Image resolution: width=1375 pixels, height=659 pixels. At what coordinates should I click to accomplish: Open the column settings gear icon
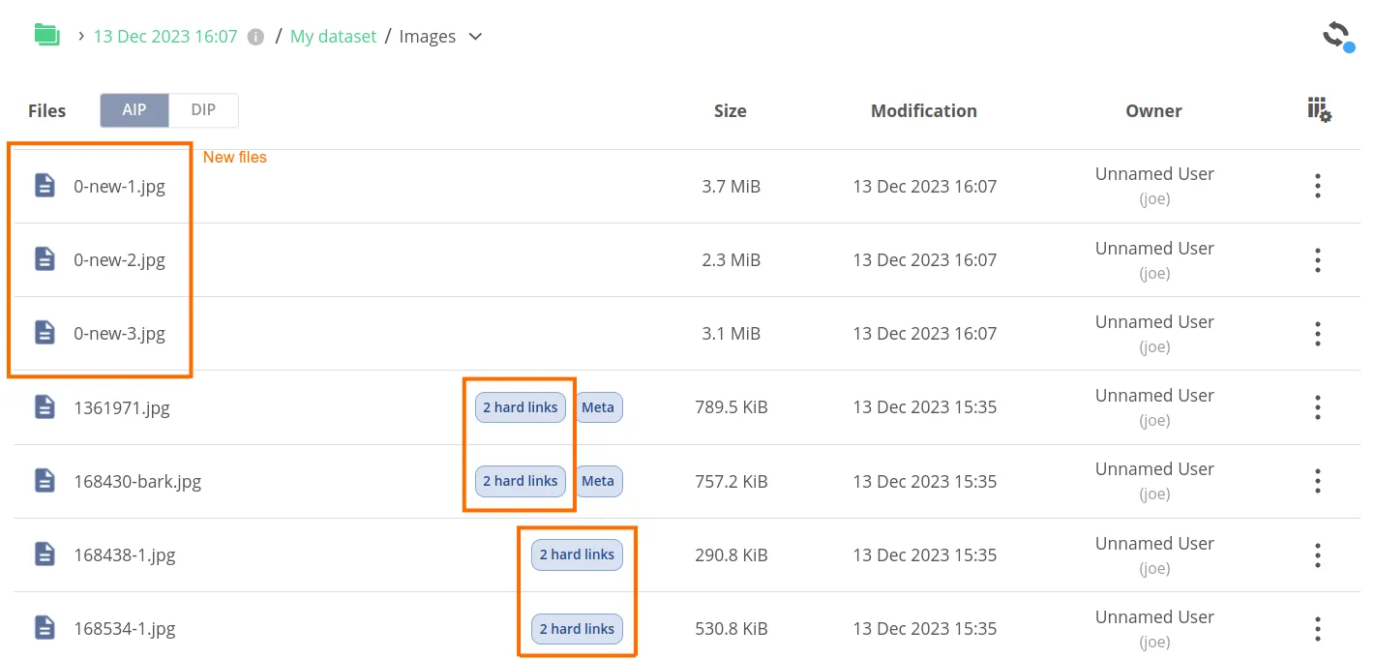[x=1318, y=110]
